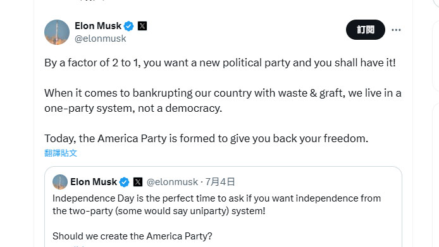This screenshot has height=247, width=439.
Task: Click the @elonmusk handle under the main name
Action: pos(100,39)
